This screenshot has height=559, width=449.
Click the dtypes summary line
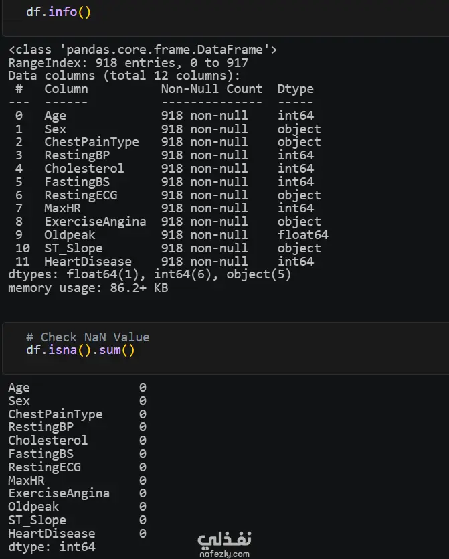(150, 274)
